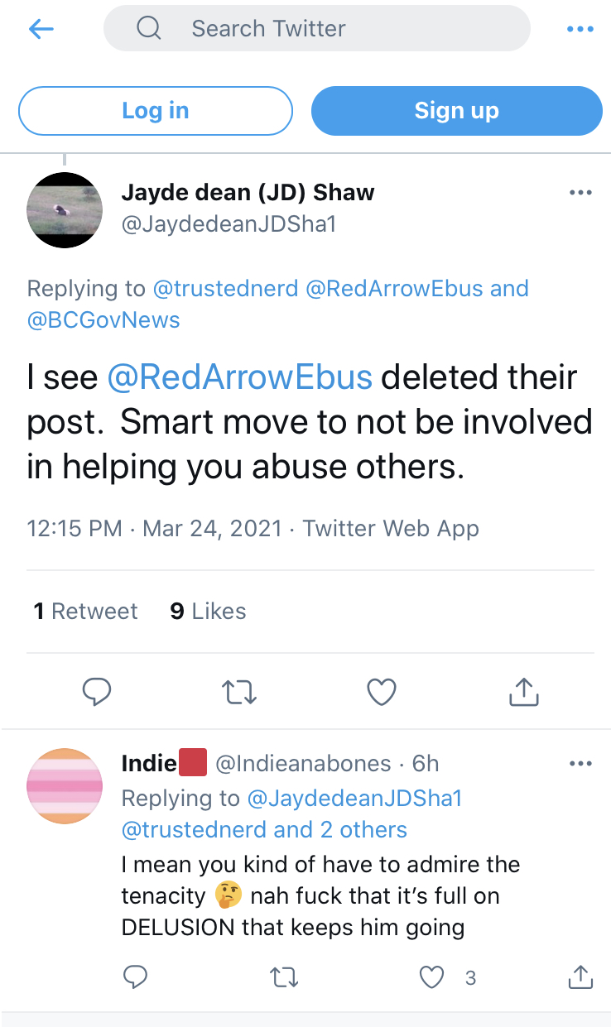Reply to Indie's comment using the bubble icon
This screenshot has height=1027, width=611.
(x=135, y=977)
